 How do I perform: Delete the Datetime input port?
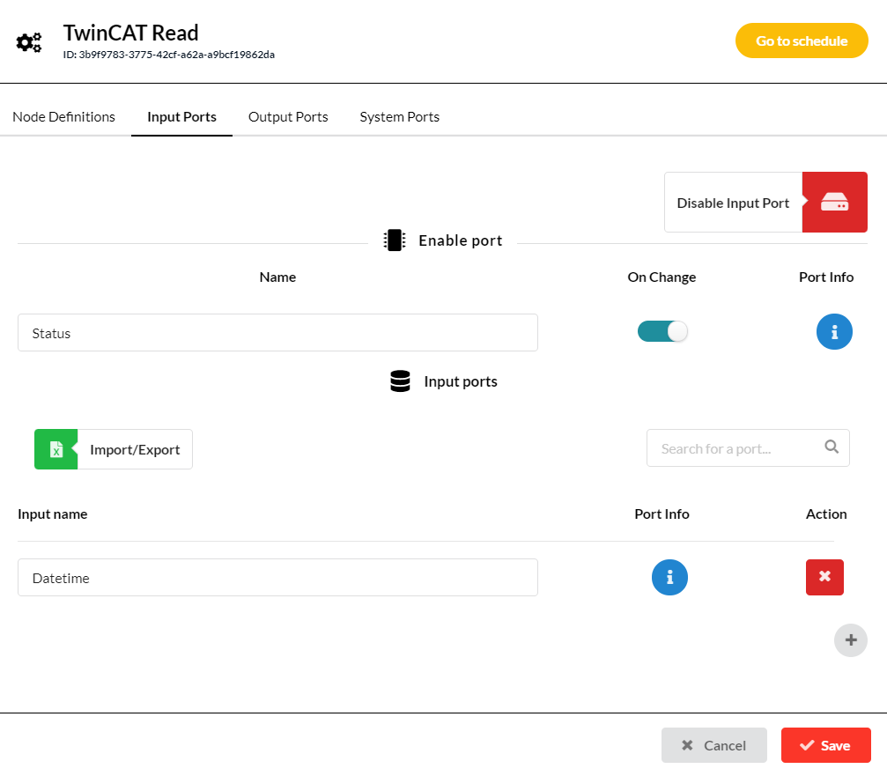tap(824, 578)
